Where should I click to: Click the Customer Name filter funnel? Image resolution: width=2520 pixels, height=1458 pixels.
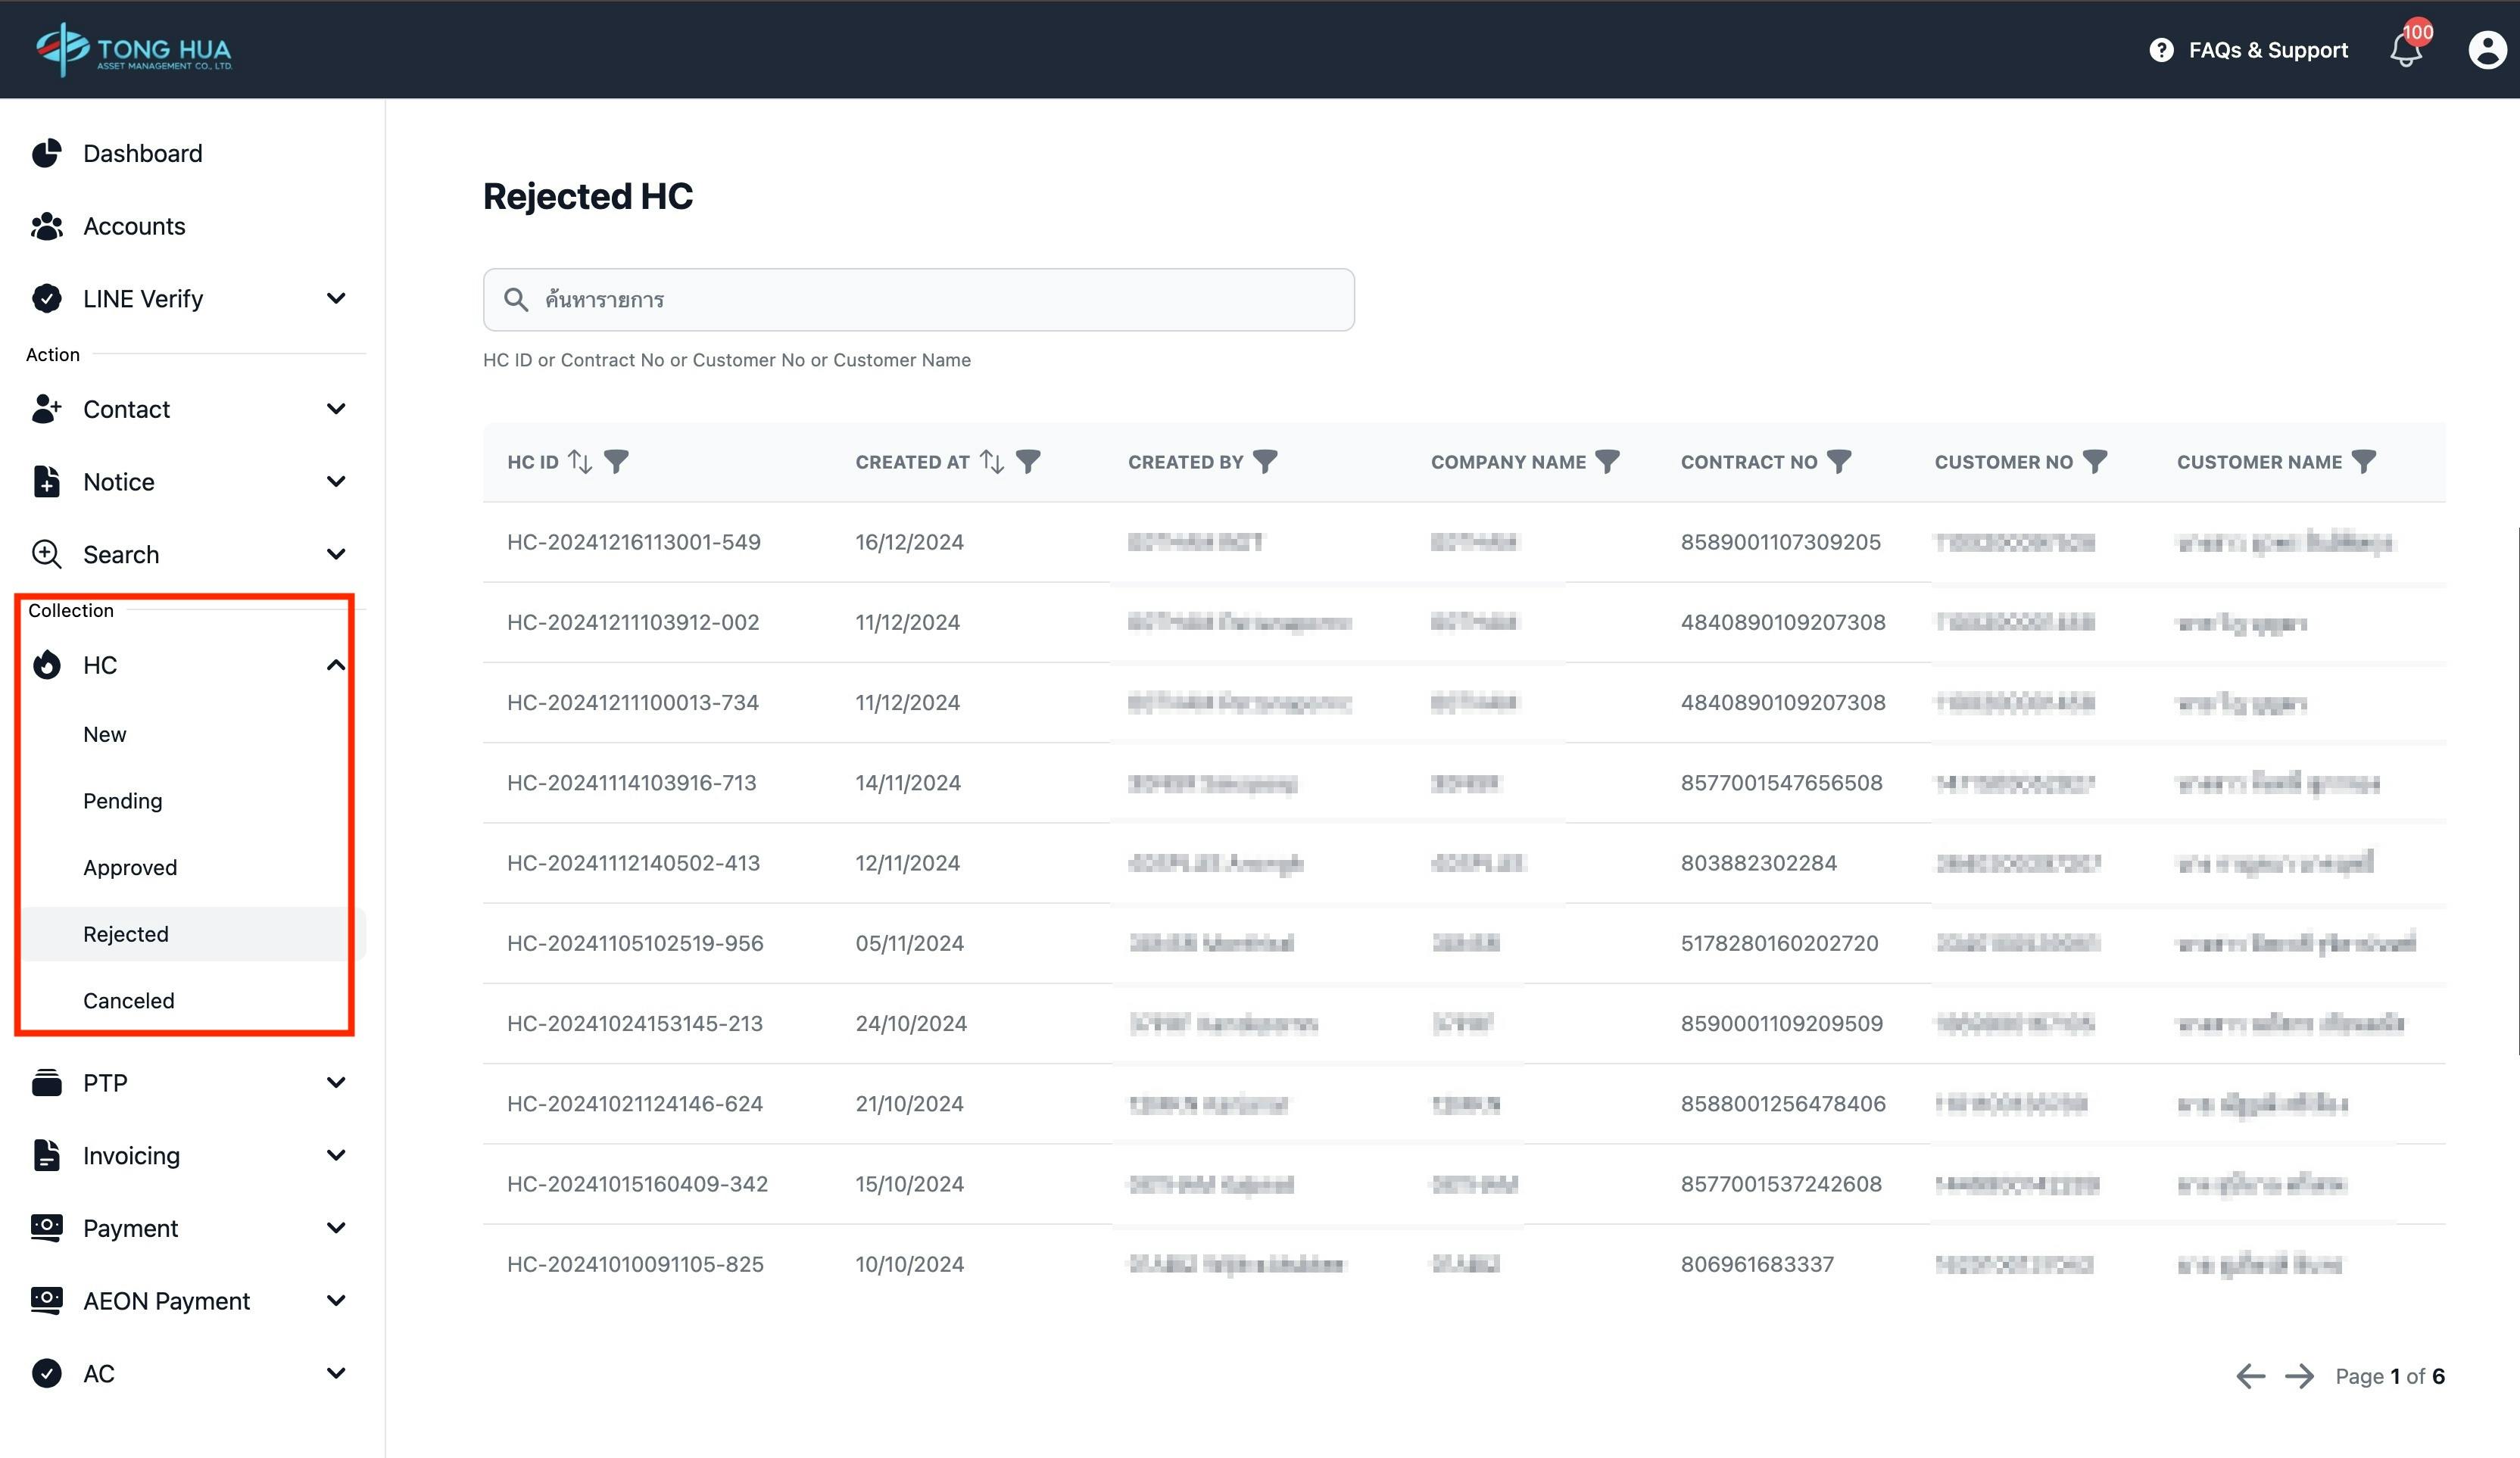click(2363, 461)
